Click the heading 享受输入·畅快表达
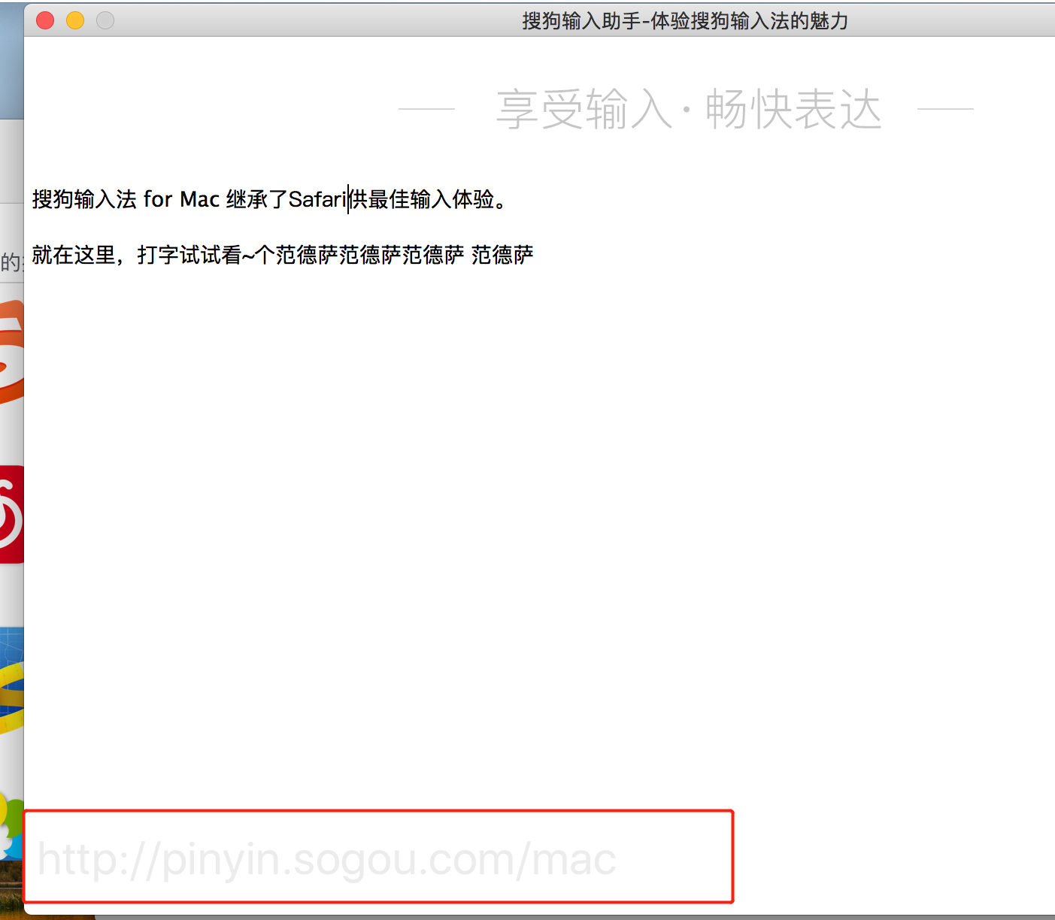The width and height of the screenshot is (1055, 920). [688, 109]
